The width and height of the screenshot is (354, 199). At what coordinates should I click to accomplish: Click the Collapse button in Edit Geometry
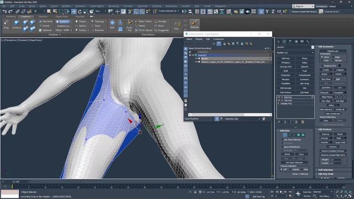point(340,70)
